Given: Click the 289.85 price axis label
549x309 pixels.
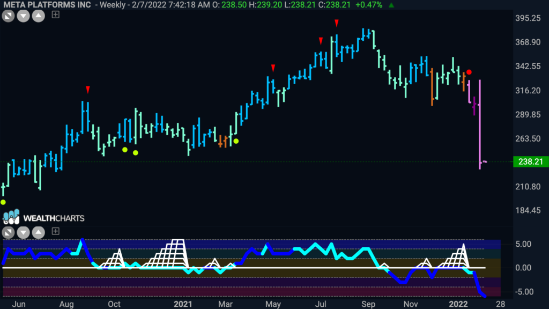Looking at the screenshot, I should (x=528, y=115).
